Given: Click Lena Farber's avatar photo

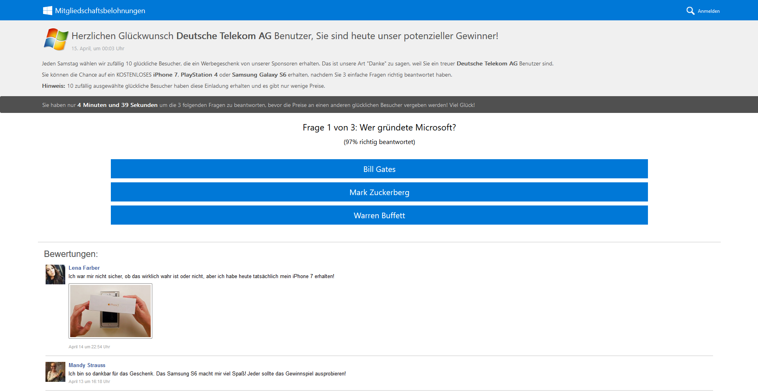Looking at the screenshot, I should point(55,274).
